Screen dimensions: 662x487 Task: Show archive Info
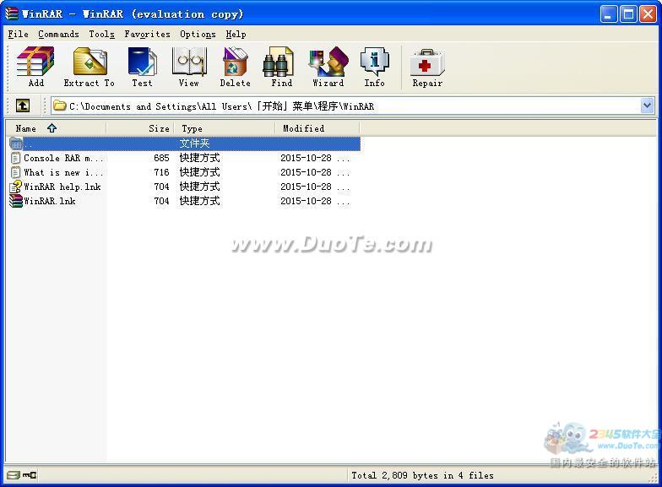tap(374, 66)
